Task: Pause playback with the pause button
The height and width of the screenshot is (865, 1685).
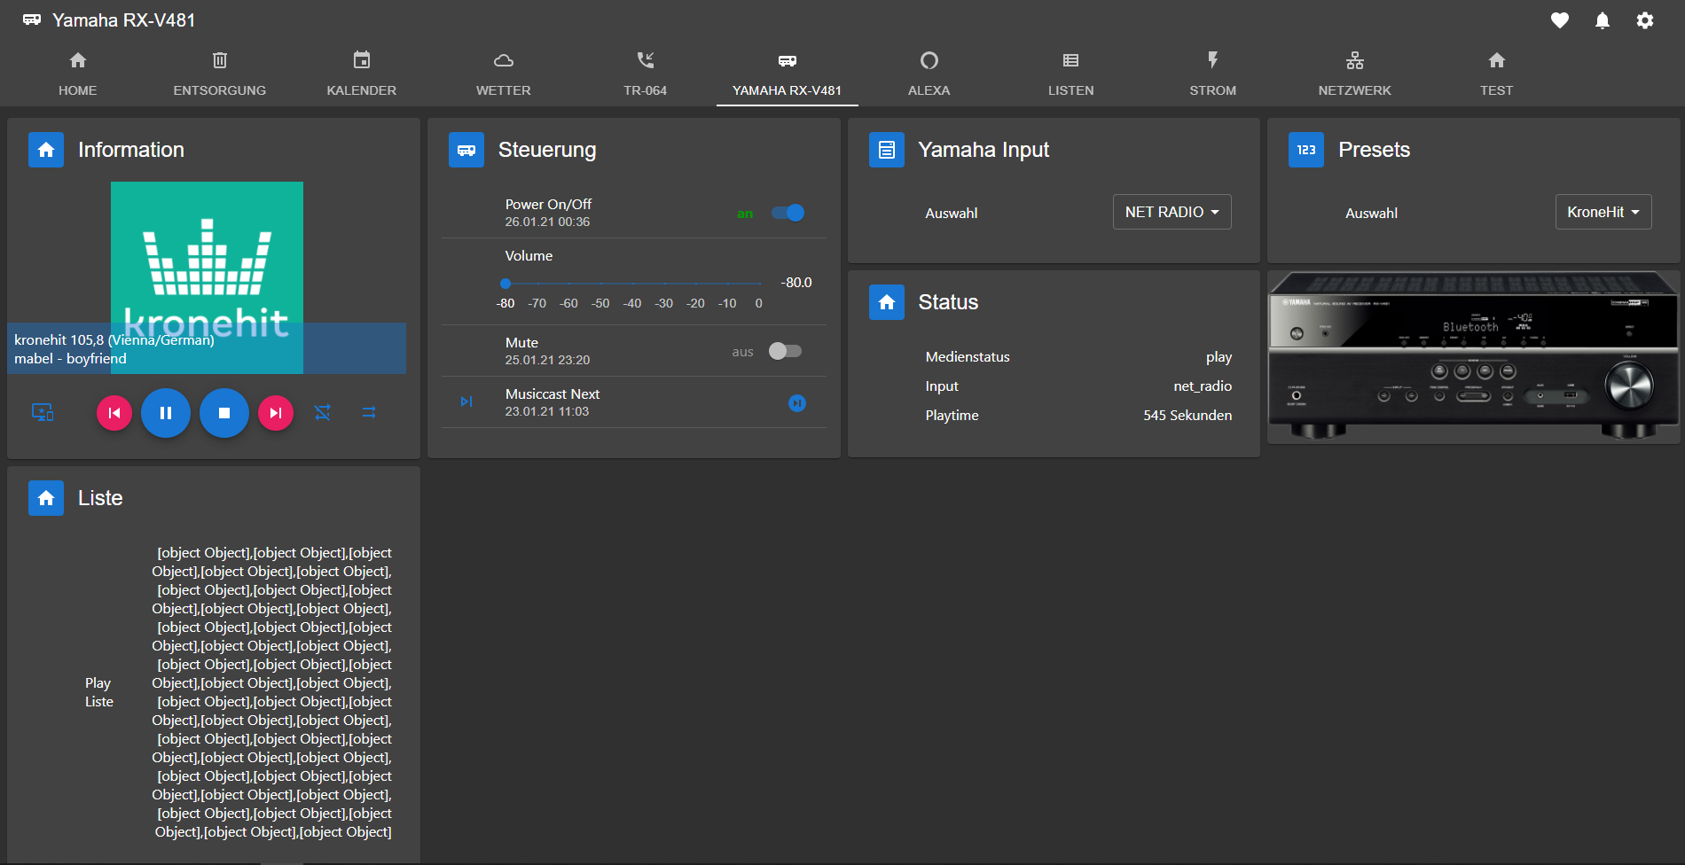Action: click(166, 413)
